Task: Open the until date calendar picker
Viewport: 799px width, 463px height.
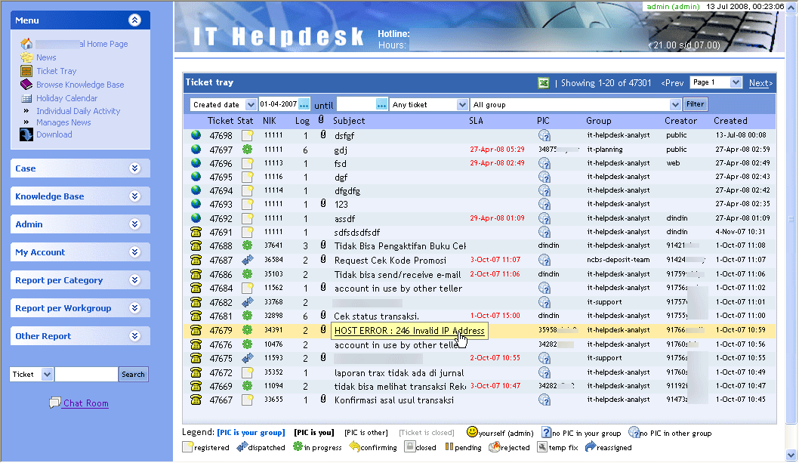Action: 381,104
